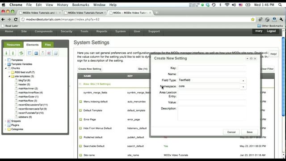286x161 pixels.
Task: Open the System menu
Action: (120, 31)
